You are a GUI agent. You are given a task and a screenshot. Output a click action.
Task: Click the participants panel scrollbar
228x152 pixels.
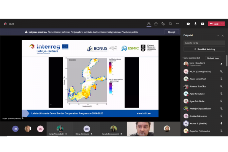tap(226, 61)
